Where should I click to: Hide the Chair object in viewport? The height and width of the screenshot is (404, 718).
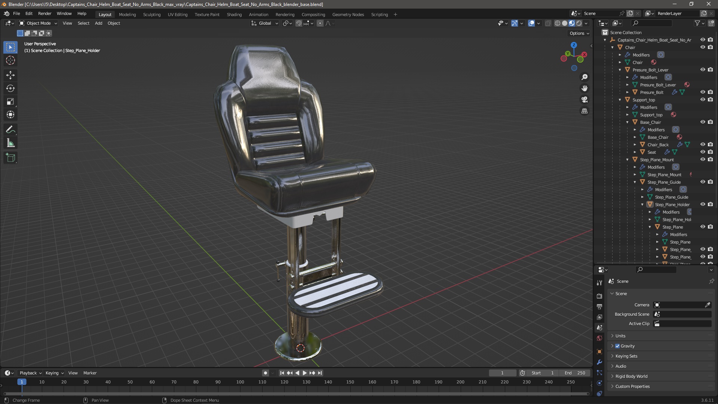click(x=703, y=47)
